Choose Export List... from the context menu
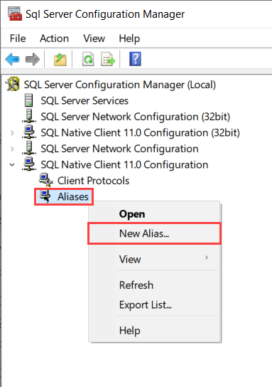272x387 pixels. click(155, 304)
